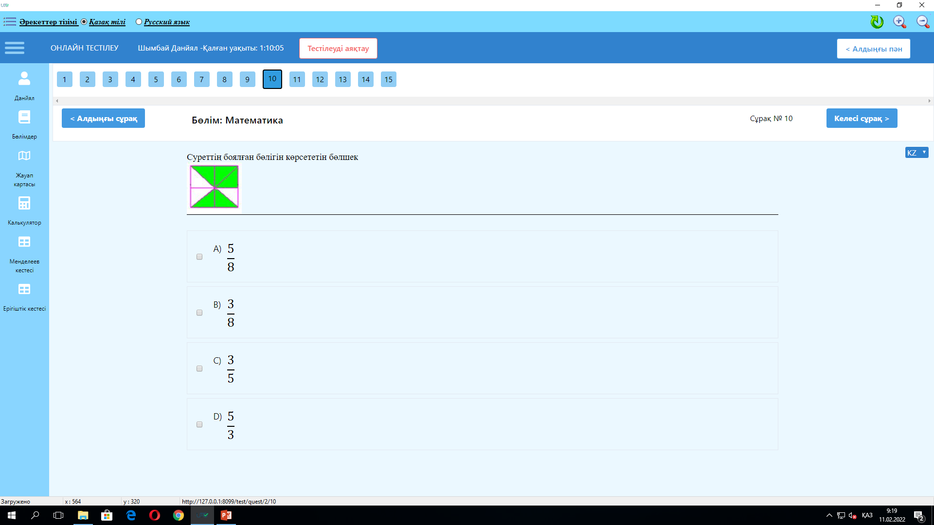Check answer D) five thirds
This screenshot has width=934, height=525.
coord(199,424)
